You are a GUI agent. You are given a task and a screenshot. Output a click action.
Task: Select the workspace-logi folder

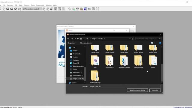[95, 77]
